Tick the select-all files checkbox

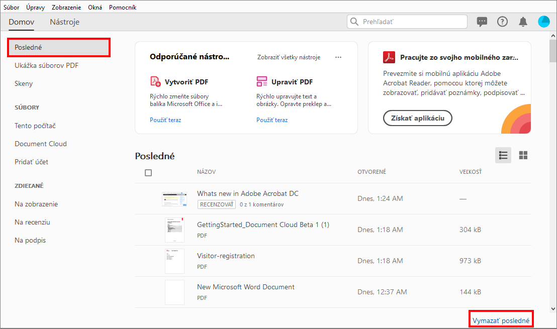click(x=148, y=173)
